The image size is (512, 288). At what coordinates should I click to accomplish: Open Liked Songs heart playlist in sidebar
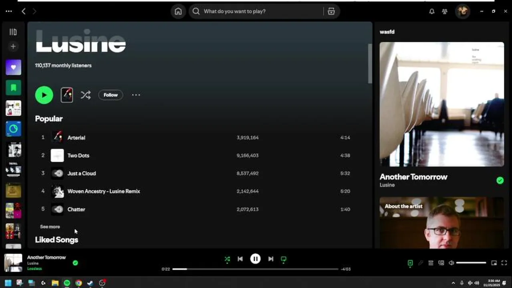click(13, 67)
